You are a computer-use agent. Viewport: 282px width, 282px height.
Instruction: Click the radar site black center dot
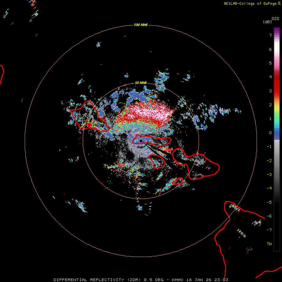click(141, 141)
